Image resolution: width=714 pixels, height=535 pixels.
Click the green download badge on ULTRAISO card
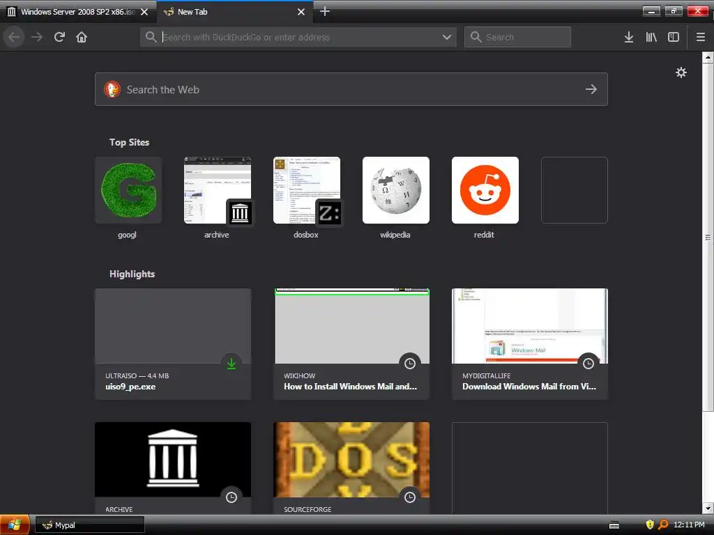point(231,364)
